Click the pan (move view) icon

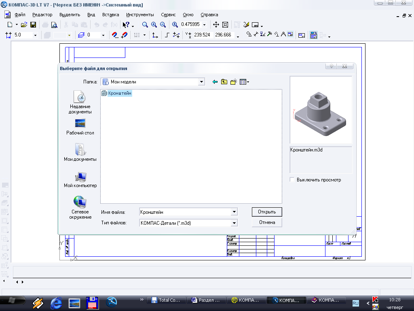(x=216, y=25)
